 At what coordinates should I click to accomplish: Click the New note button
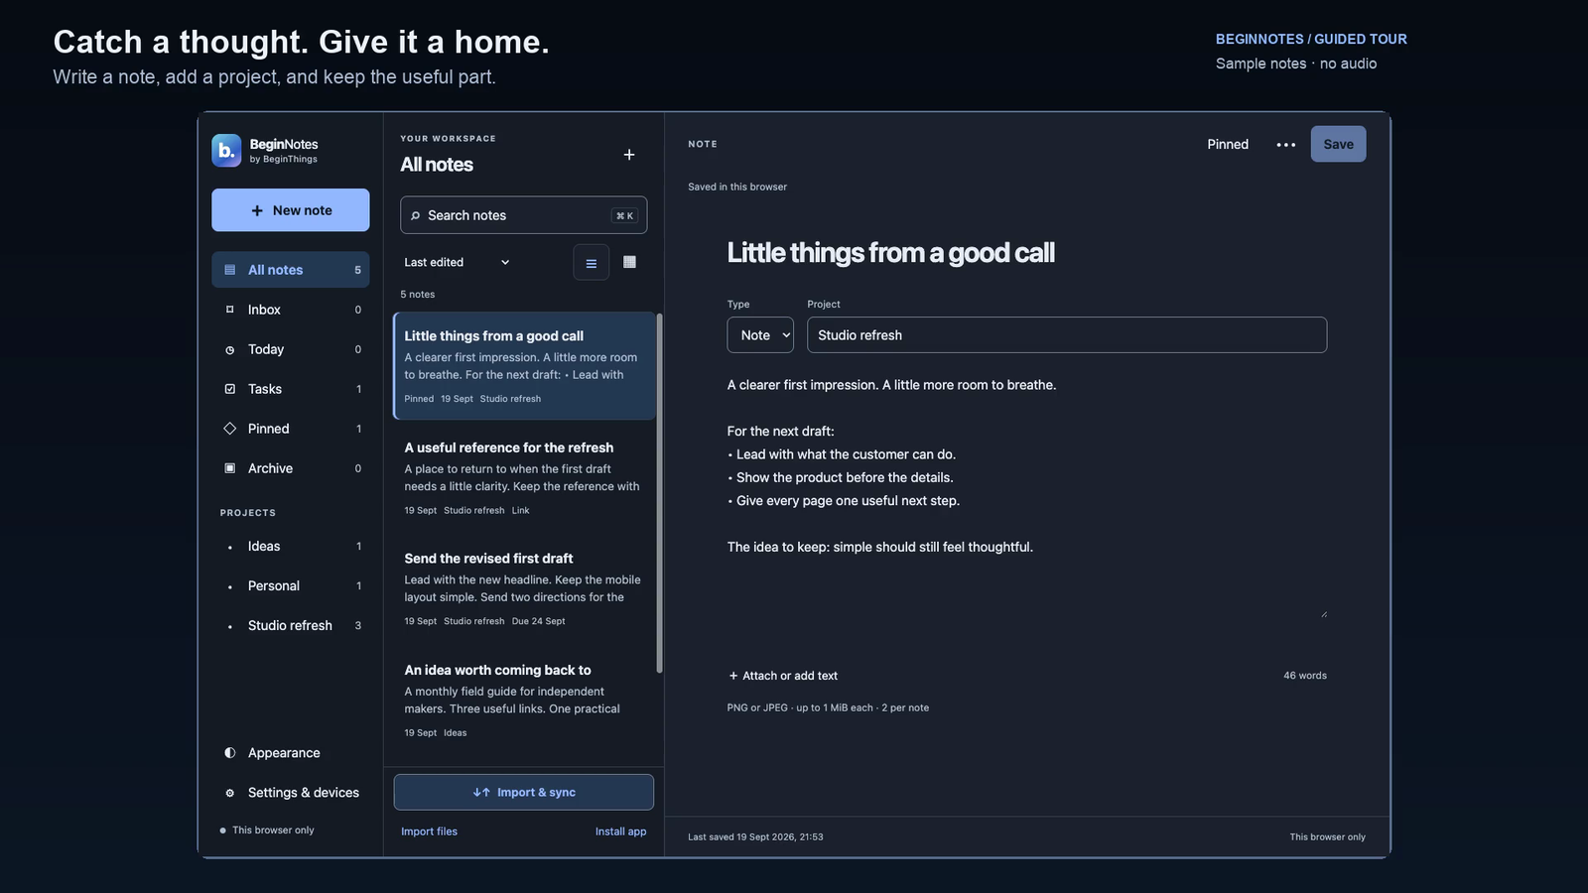tap(291, 210)
